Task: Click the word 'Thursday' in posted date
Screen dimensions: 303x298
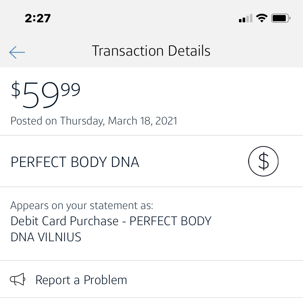Action: point(82,121)
